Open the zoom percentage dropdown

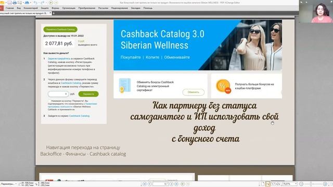[296, 184]
